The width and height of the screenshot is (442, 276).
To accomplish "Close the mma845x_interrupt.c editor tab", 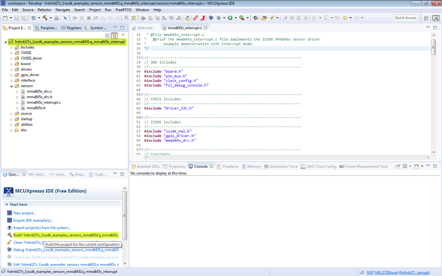I will click(205, 28).
